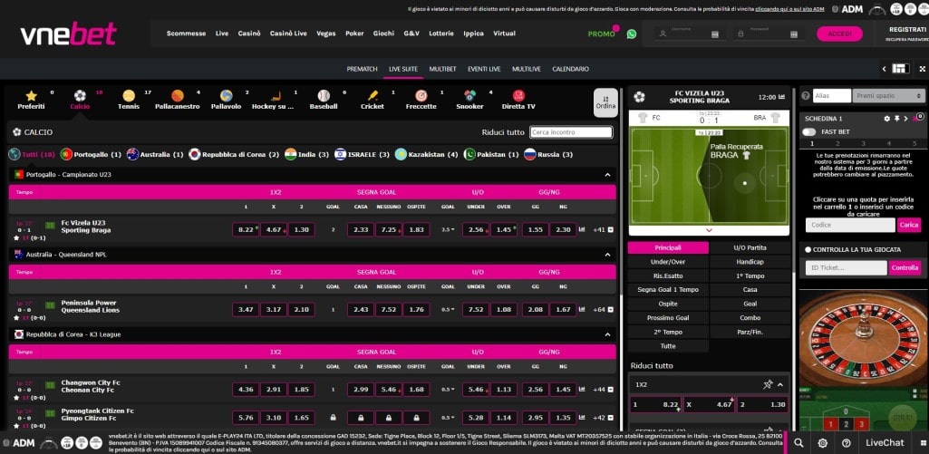The image size is (929, 454).
Task: Open the Premi spazio dropdown
Action: tap(888, 95)
